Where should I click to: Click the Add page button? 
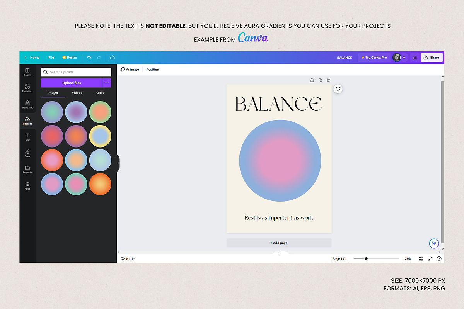point(279,243)
